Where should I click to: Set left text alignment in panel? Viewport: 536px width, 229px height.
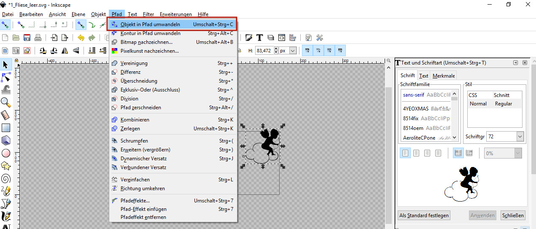(405, 153)
